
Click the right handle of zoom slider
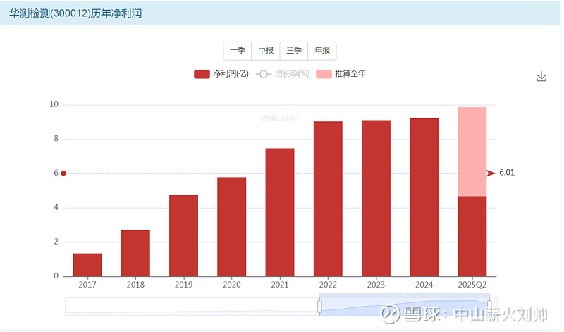pos(489,307)
